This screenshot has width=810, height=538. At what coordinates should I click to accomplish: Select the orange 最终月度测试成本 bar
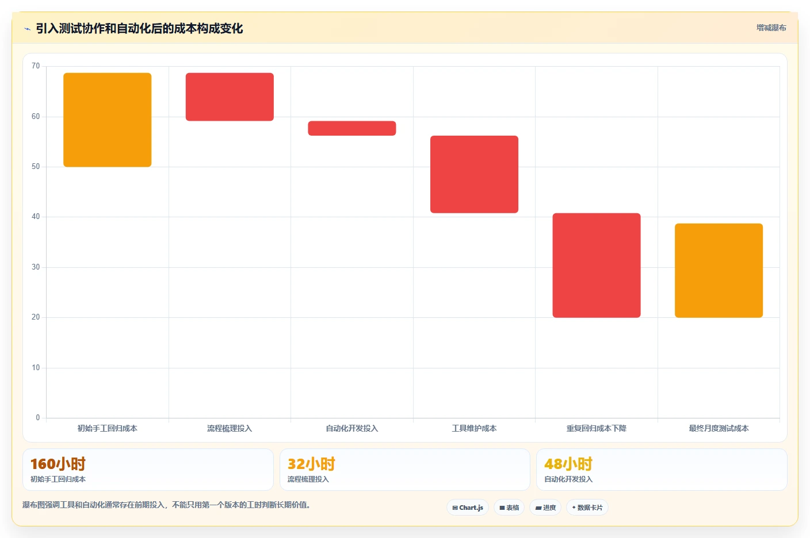coord(719,270)
